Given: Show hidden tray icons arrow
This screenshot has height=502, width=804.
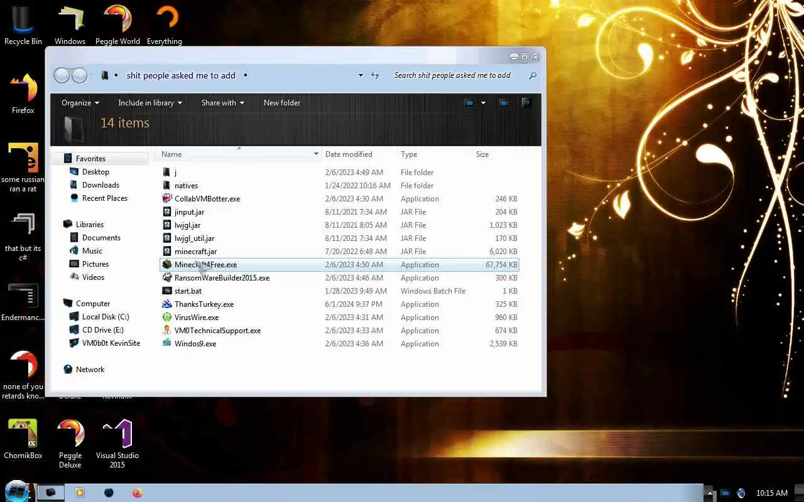Looking at the screenshot, I should (x=709, y=493).
